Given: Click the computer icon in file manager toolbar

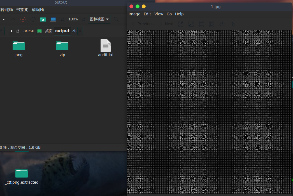Looking at the screenshot, I should point(53,19).
